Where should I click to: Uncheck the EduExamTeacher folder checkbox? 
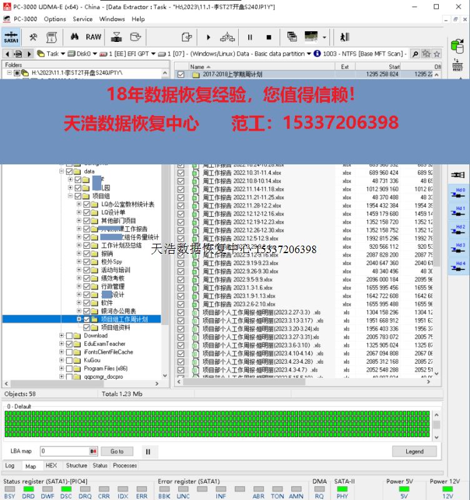[69, 344]
